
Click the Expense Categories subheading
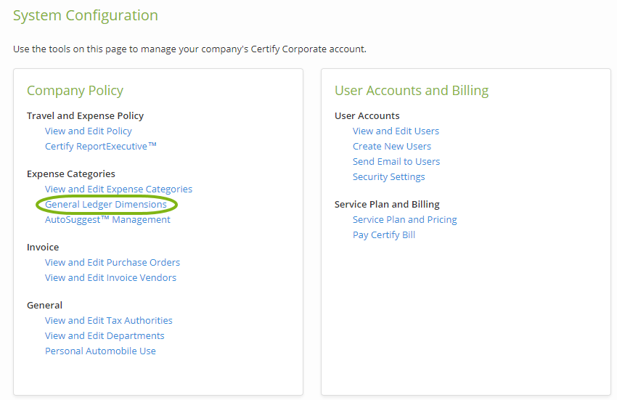[x=71, y=174]
